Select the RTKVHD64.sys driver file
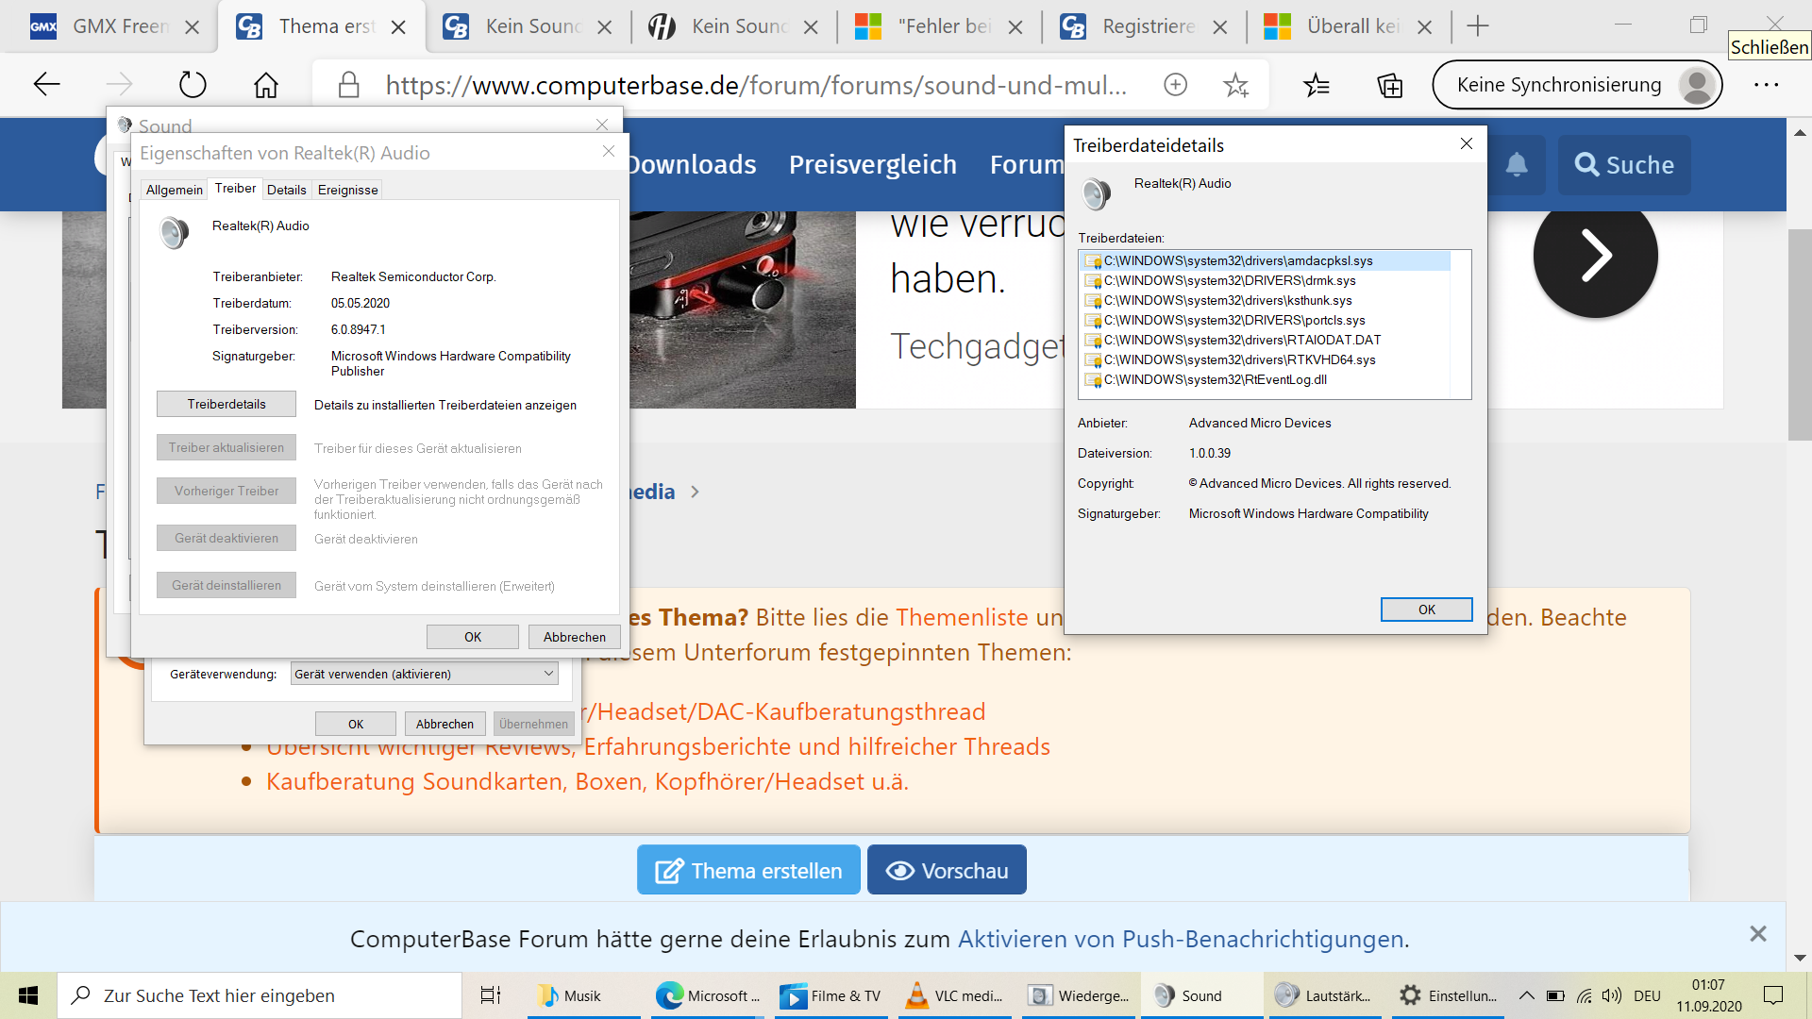The width and height of the screenshot is (1812, 1019). 1239,359
